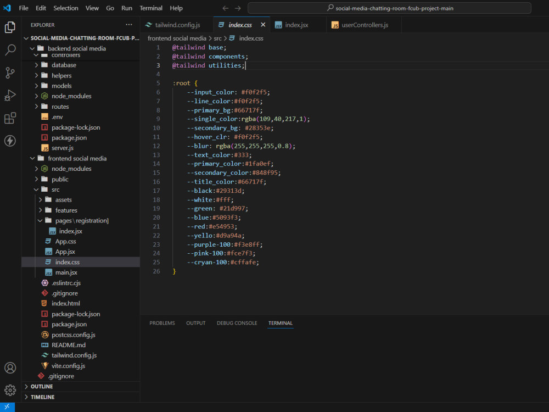
Task: Switch to the index.jsx editor tab
Action: [296, 25]
